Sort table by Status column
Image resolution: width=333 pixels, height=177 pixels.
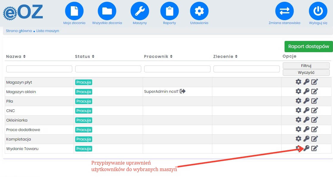(93, 56)
